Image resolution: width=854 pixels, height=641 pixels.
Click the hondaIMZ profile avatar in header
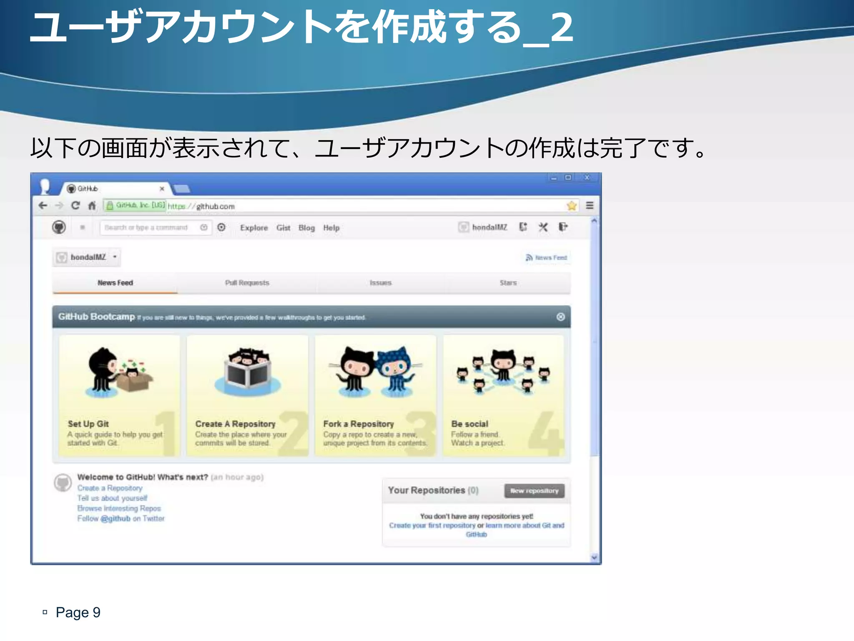pyautogui.click(x=463, y=227)
